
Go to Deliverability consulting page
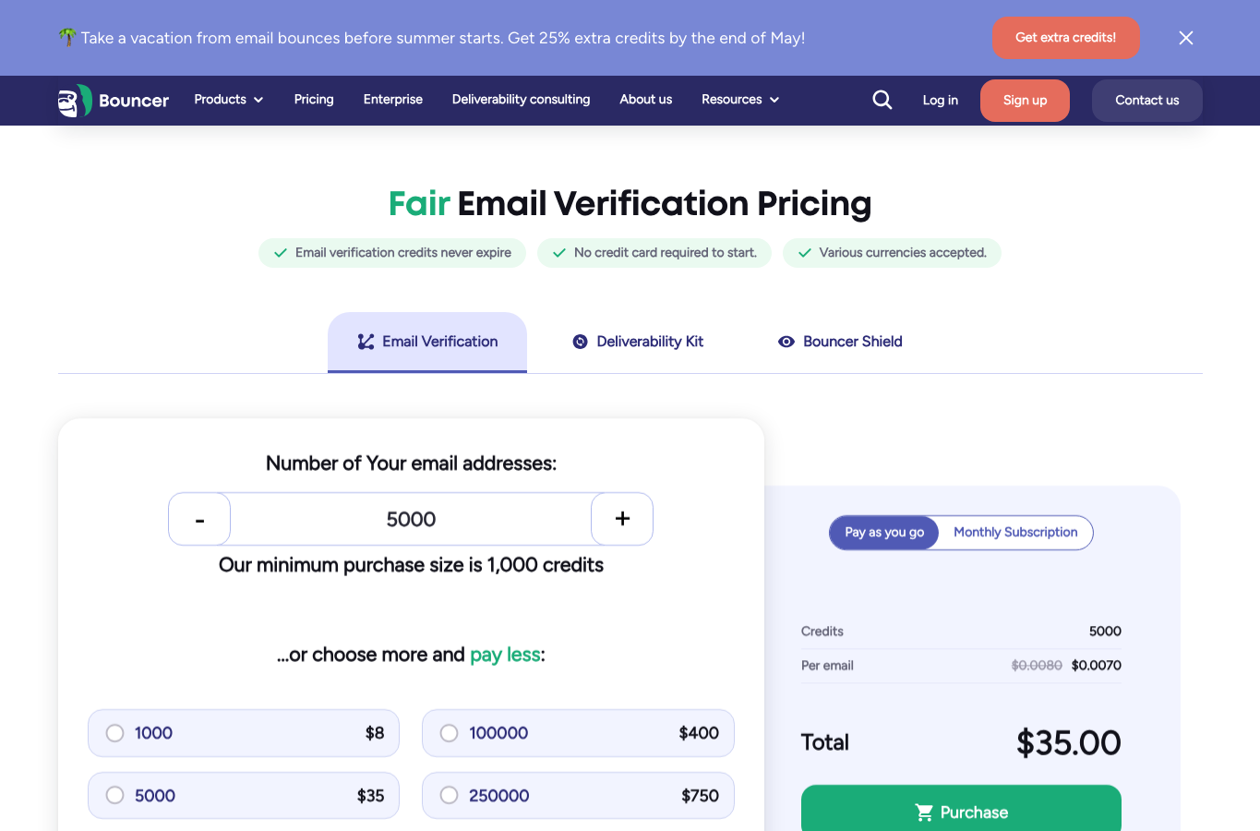tap(521, 100)
